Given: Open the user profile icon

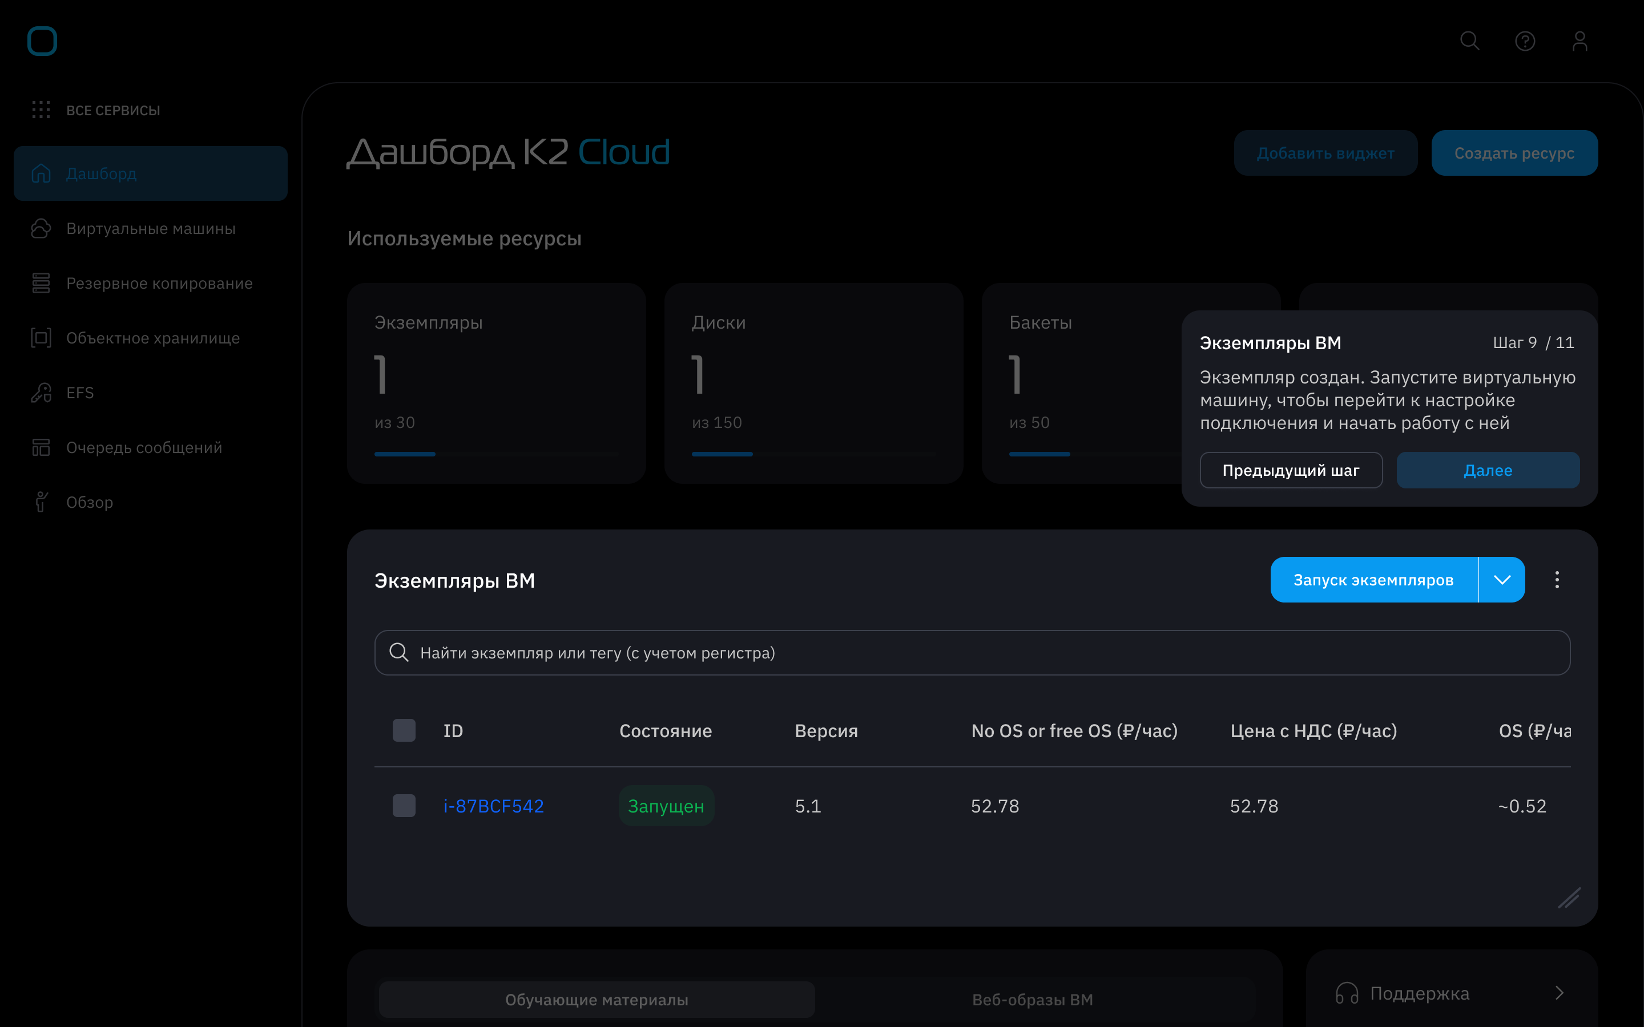Looking at the screenshot, I should [1580, 41].
